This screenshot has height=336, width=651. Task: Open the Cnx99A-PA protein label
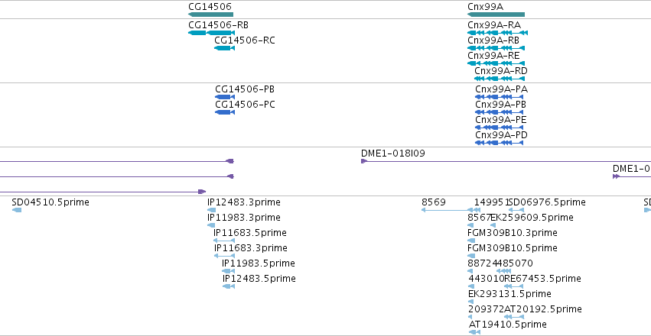(502, 89)
